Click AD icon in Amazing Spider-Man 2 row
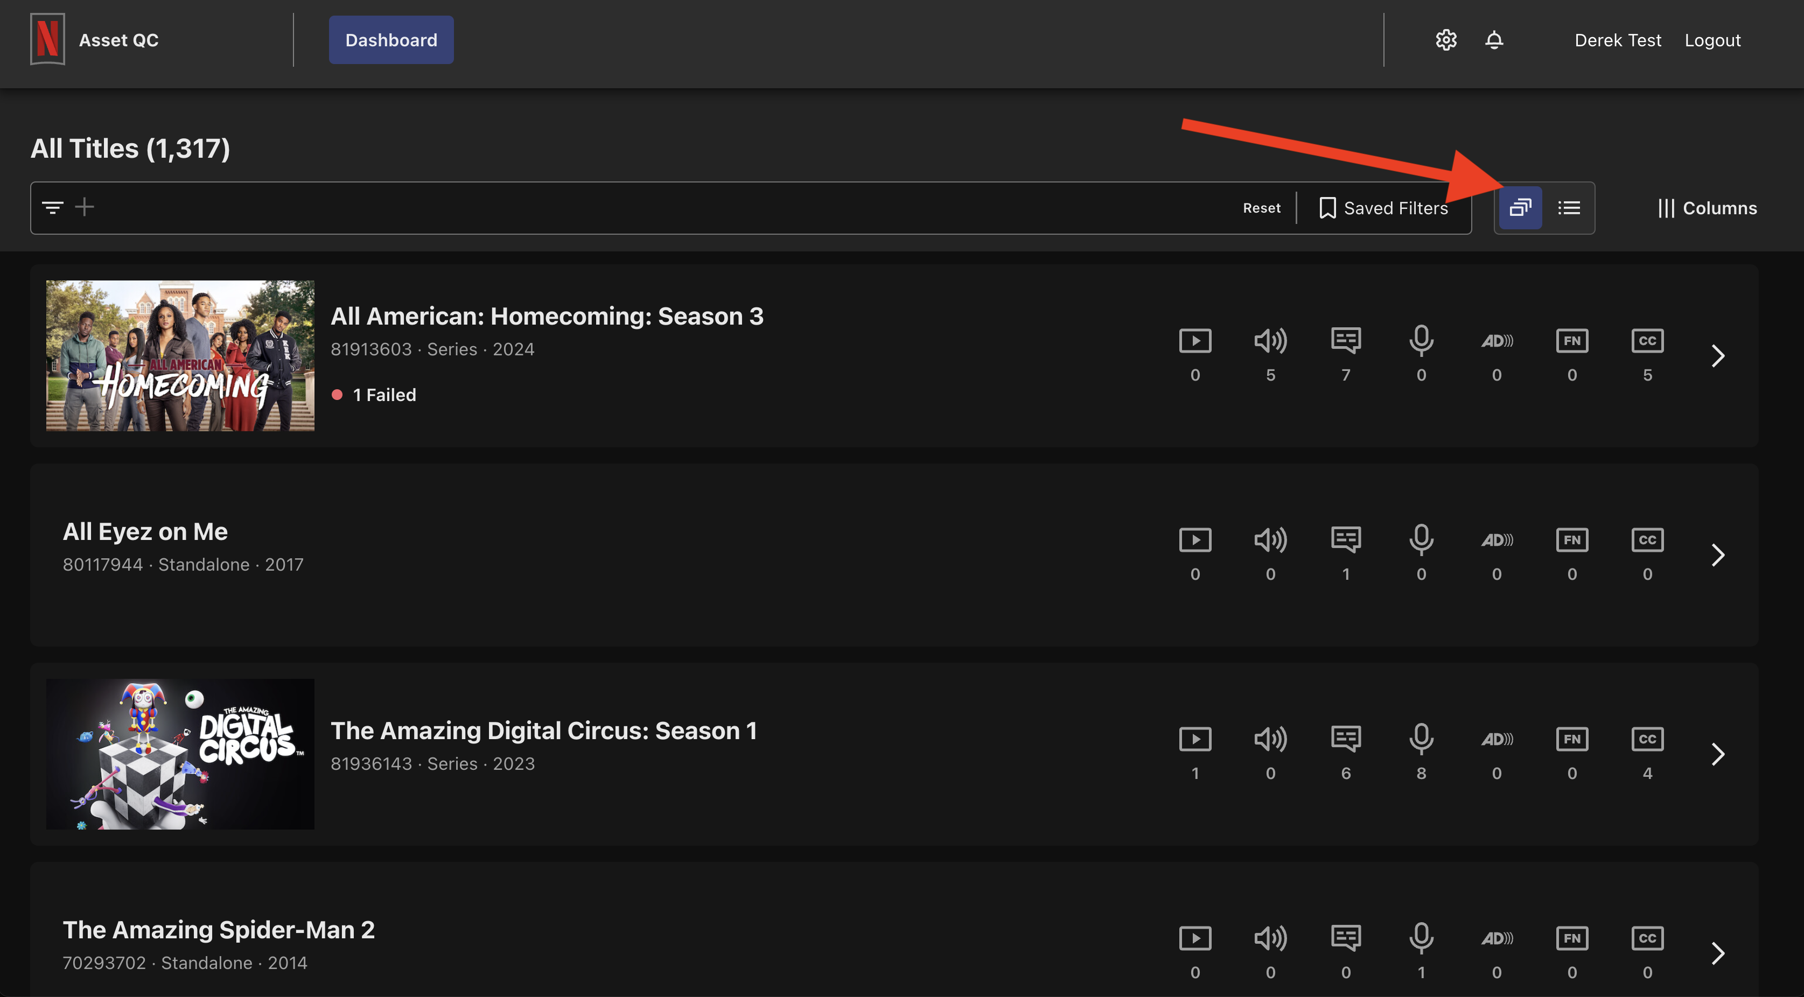 1497,938
